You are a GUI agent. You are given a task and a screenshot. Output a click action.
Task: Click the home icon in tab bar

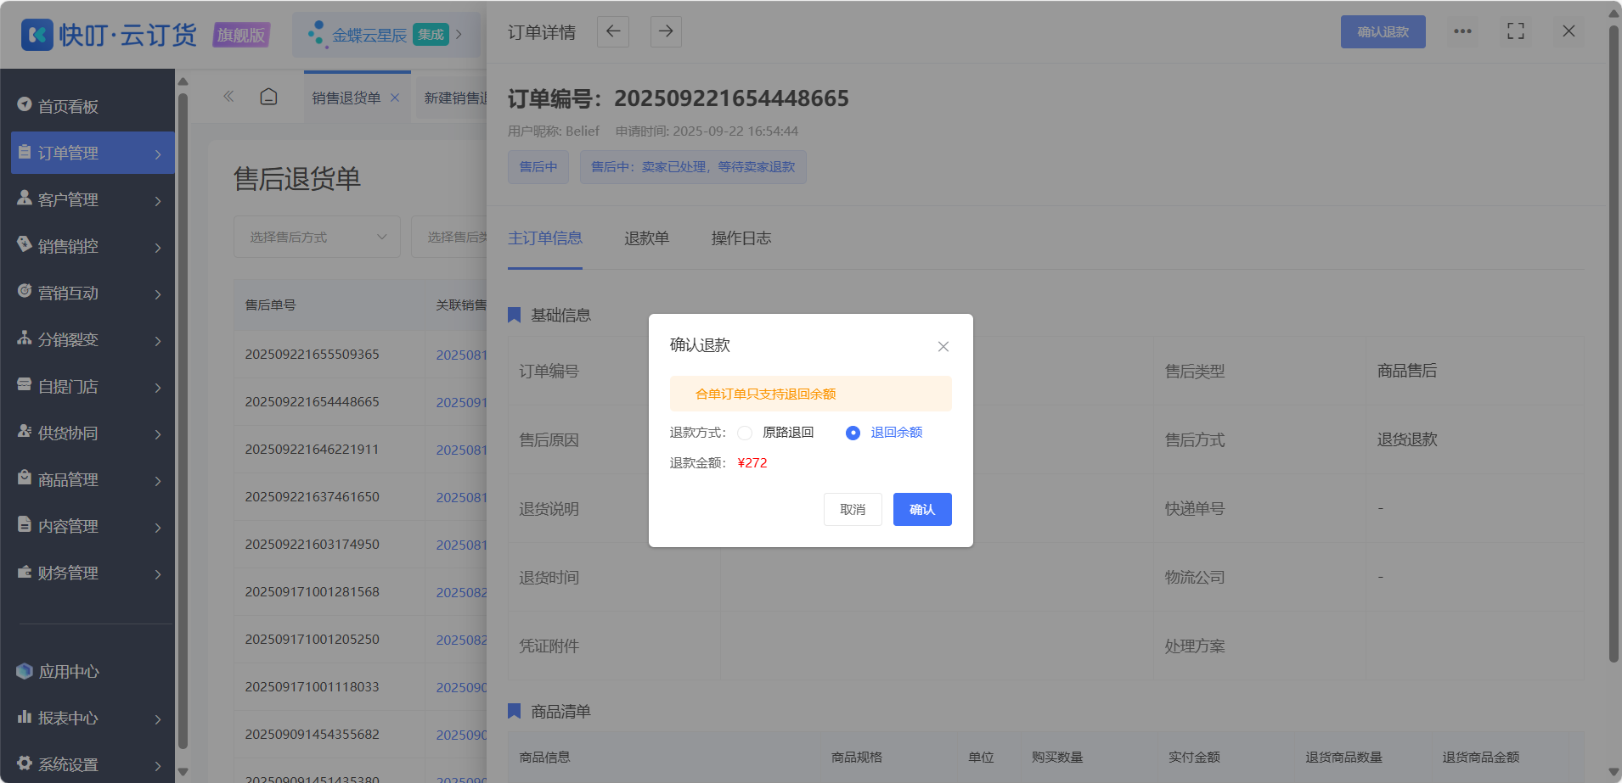click(268, 97)
